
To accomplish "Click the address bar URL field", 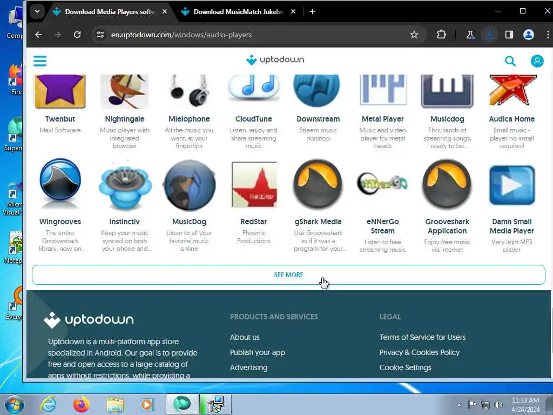I will click(x=258, y=35).
